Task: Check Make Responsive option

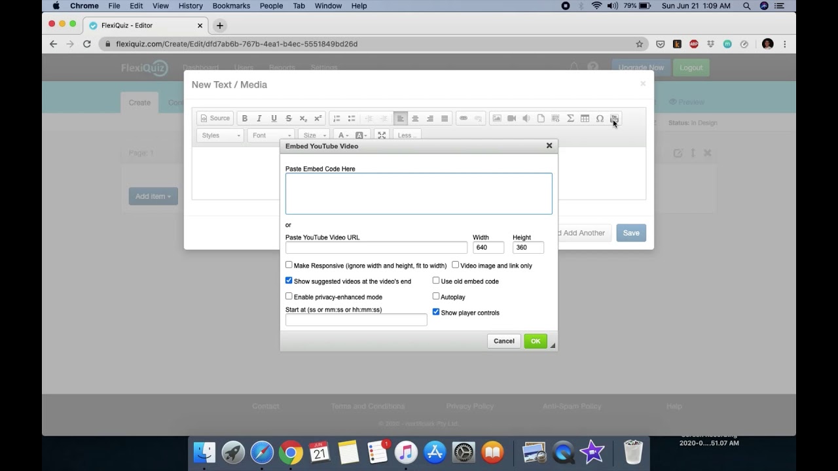Action: tap(289, 265)
